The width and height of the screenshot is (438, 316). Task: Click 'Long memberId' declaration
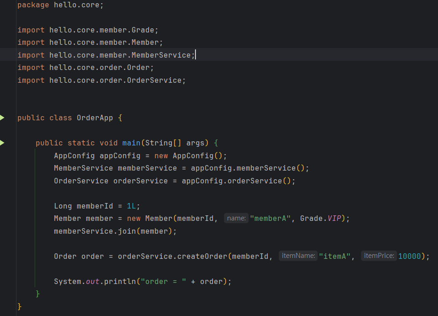[x=83, y=206]
